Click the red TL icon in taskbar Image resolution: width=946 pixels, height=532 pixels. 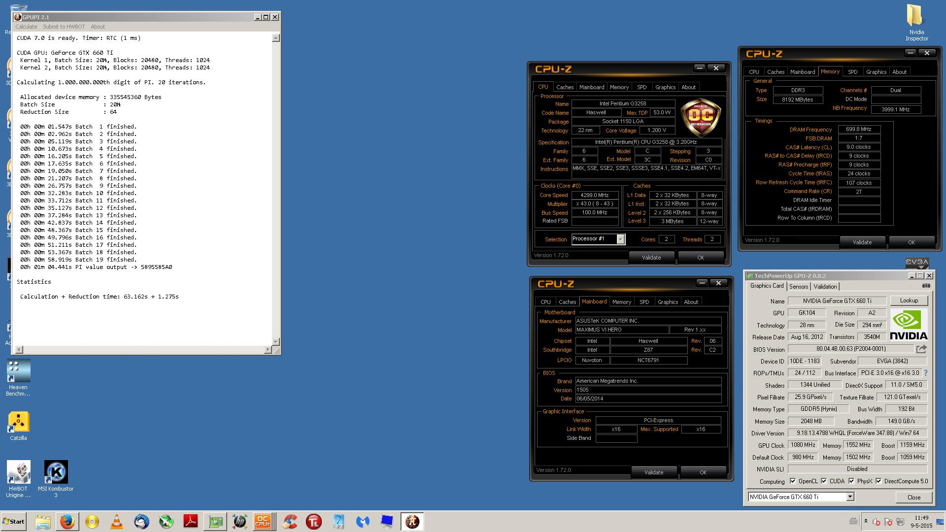point(314,521)
